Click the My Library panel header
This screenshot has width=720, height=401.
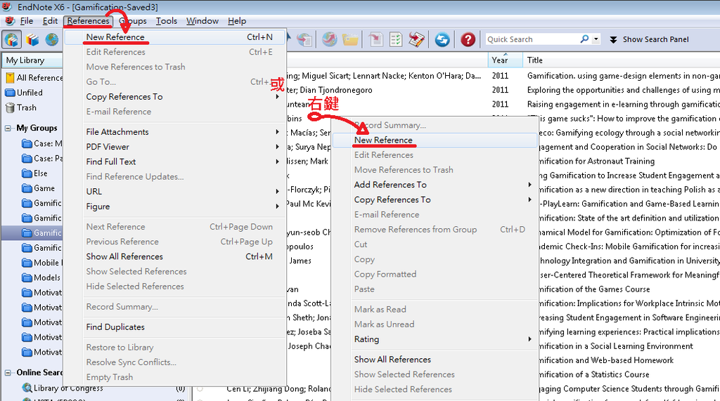[x=32, y=60]
